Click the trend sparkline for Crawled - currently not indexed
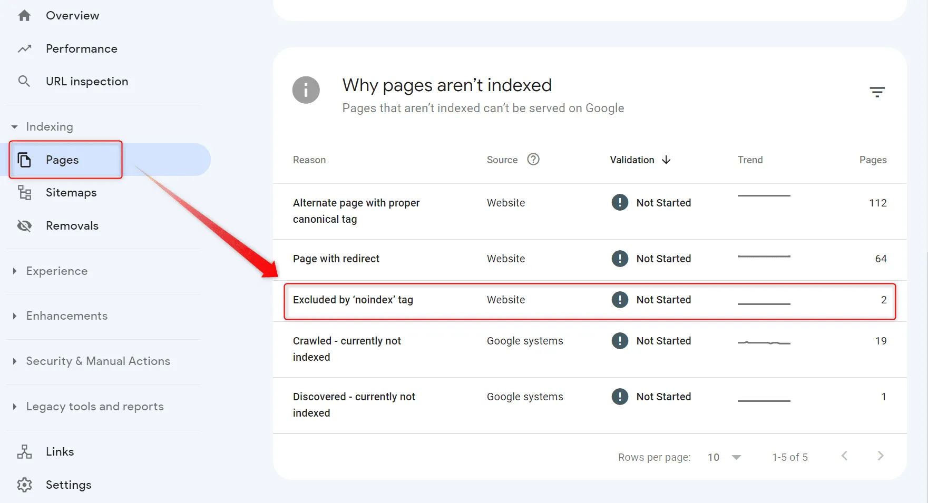The image size is (928, 503). [x=764, y=343]
